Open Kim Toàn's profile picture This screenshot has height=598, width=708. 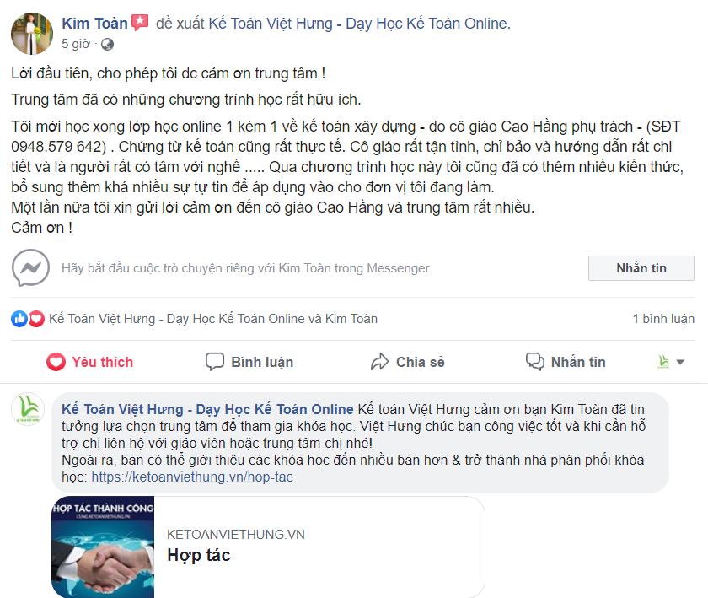(32, 34)
